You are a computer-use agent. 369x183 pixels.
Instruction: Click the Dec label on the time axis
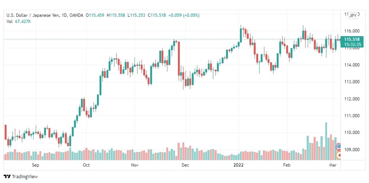[x=185, y=165]
